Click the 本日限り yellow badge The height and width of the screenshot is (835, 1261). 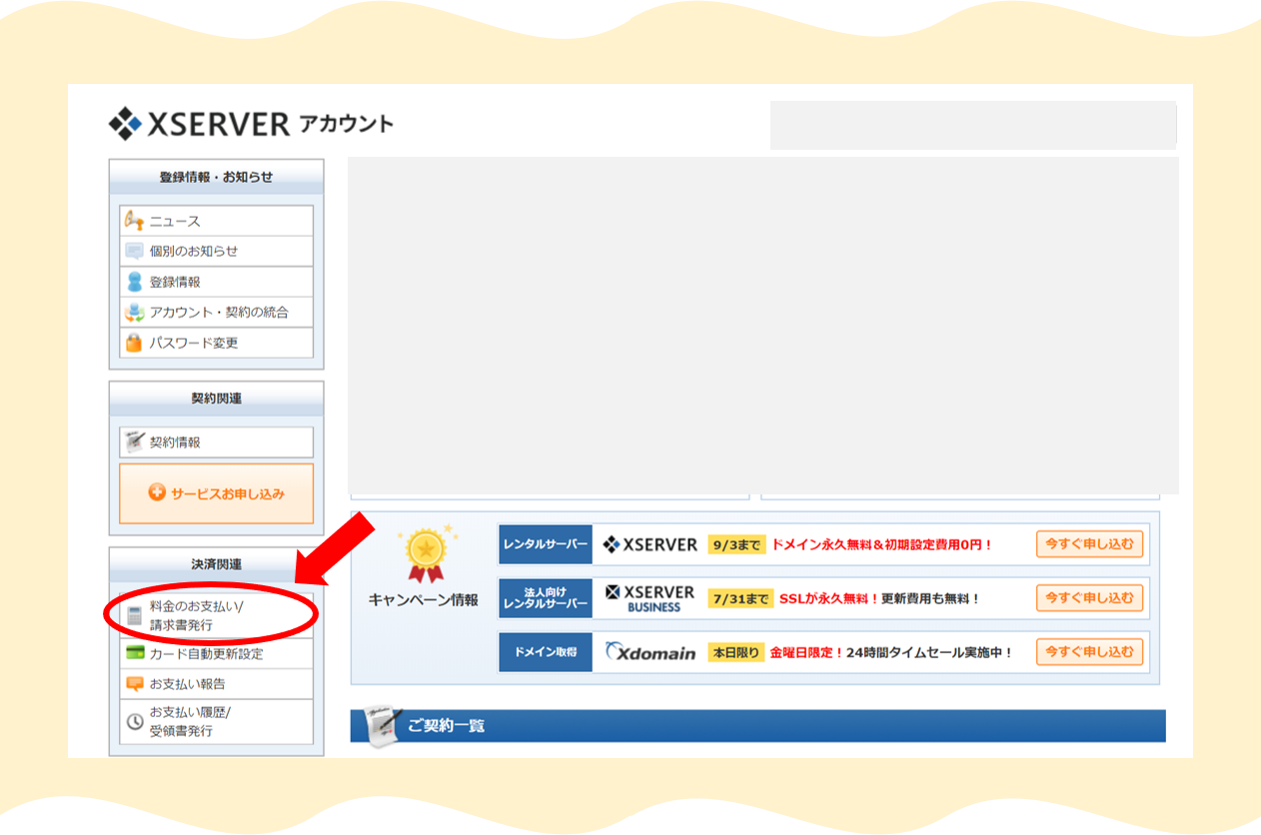(735, 653)
